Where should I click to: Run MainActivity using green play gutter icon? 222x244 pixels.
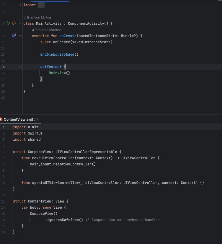[9, 23]
